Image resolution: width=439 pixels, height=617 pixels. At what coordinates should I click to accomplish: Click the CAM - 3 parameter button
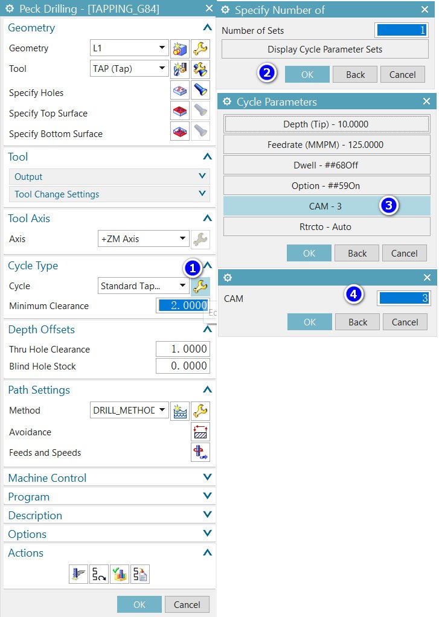click(327, 206)
